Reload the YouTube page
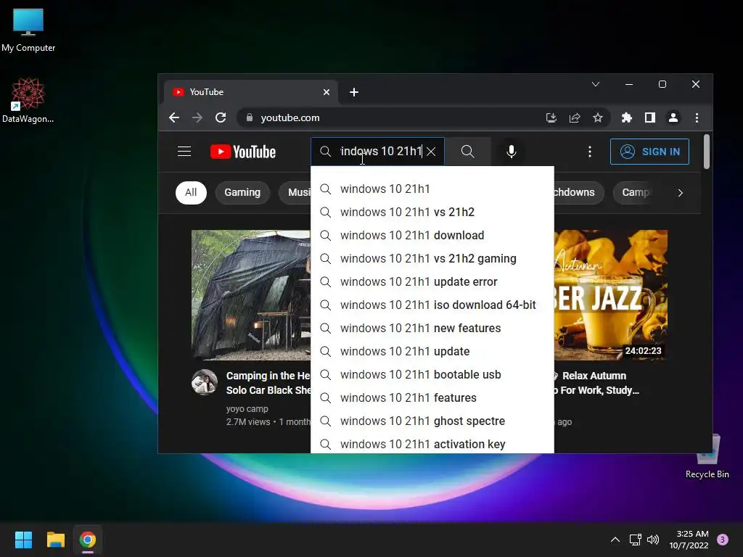743x557 pixels. click(x=221, y=117)
